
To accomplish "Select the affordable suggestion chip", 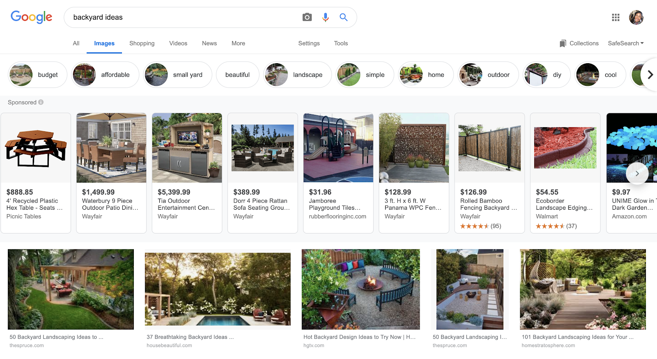I will pos(105,75).
